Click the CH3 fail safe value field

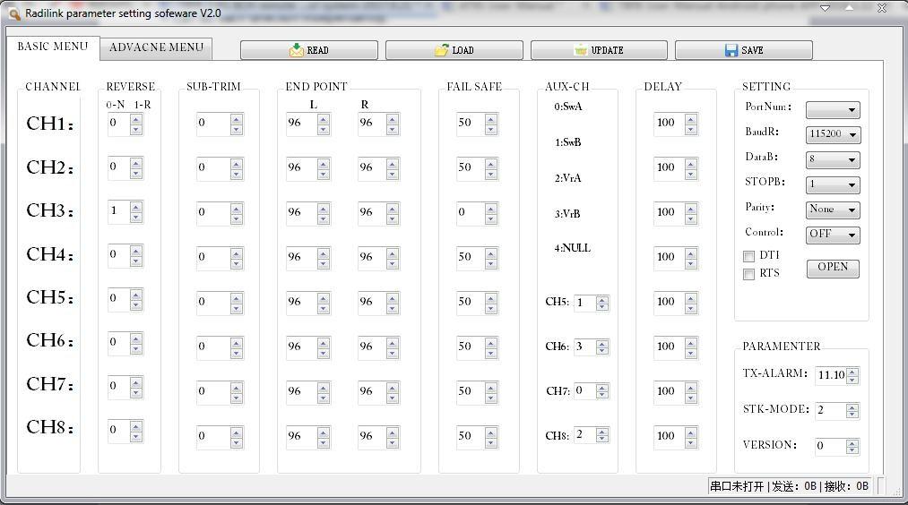coord(469,212)
